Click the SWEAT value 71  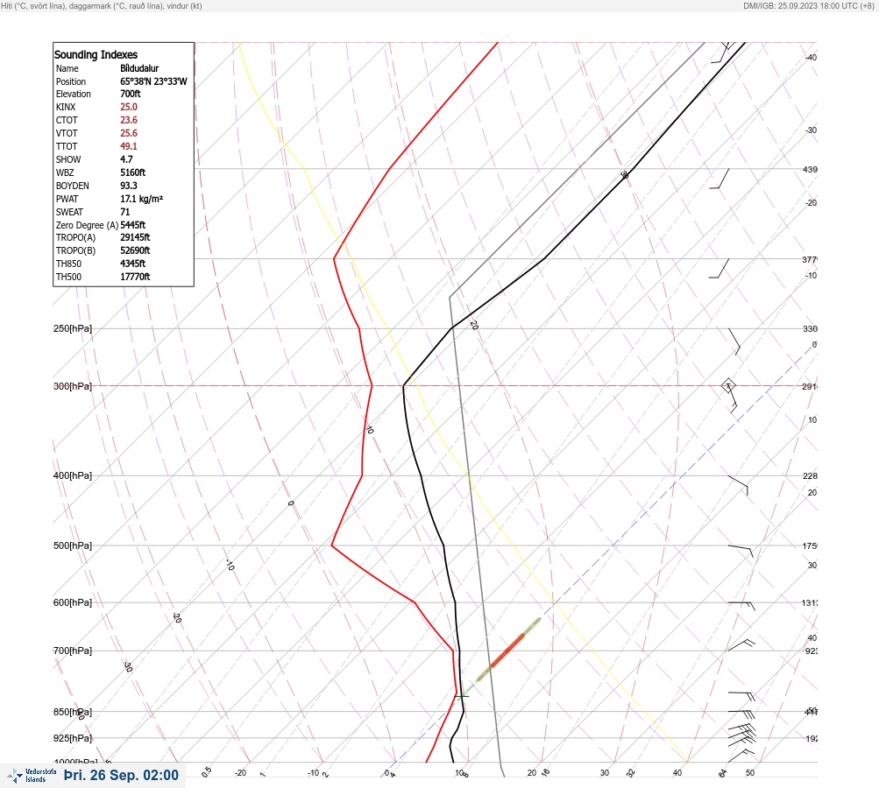pyautogui.click(x=125, y=212)
